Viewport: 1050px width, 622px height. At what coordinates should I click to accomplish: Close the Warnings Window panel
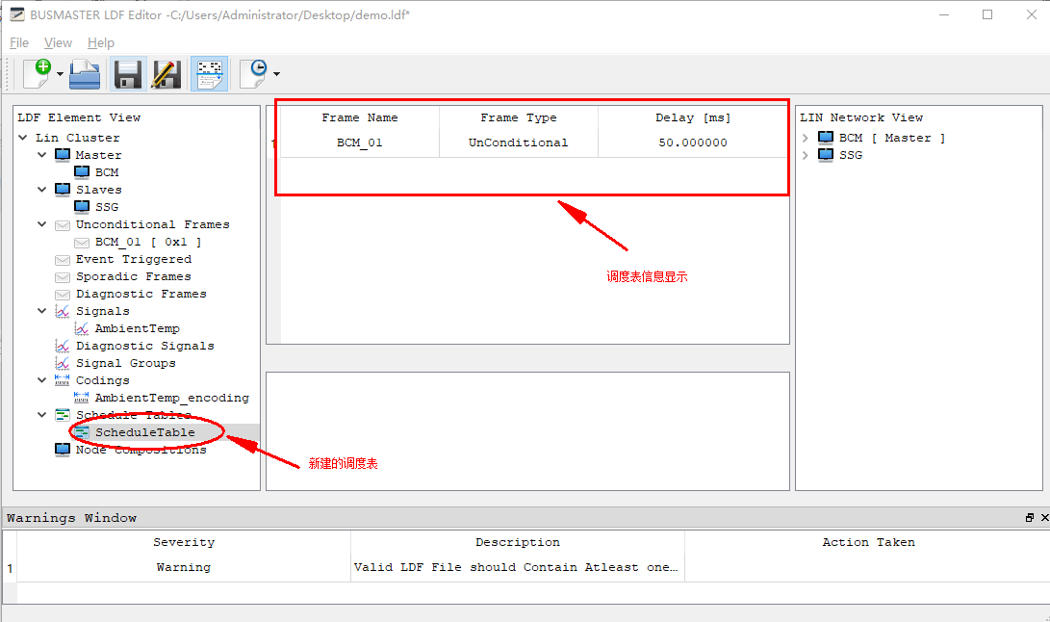(1044, 517)
